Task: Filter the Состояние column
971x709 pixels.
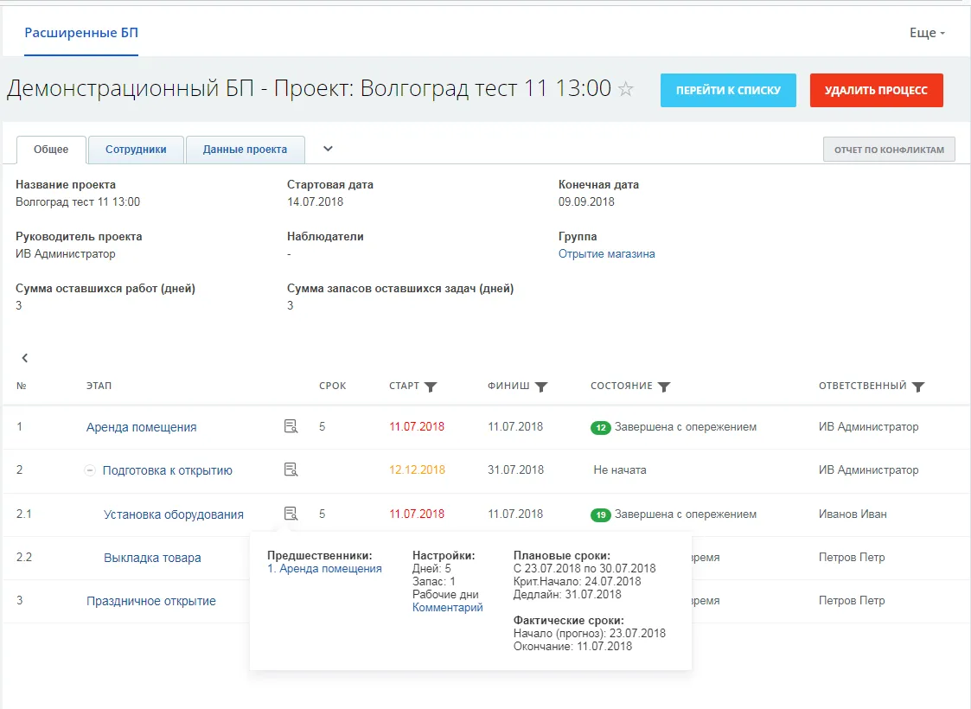Action: (x=664, y=386)
